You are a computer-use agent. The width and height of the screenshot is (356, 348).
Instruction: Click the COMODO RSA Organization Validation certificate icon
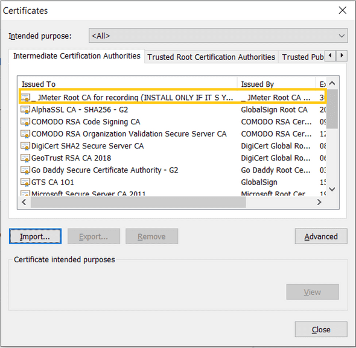[25, 134]
